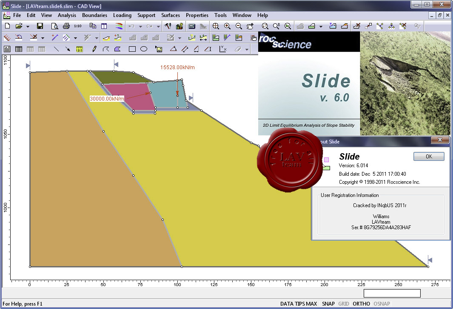Add a support with the plus line icon

coord(54,37)
